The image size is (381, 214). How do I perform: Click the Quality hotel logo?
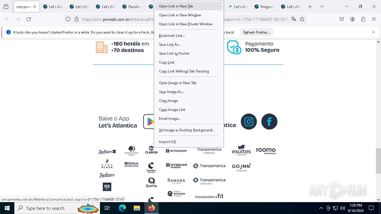click(x=151, y=182)
